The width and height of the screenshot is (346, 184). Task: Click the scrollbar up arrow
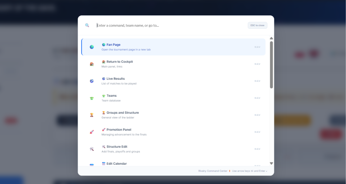pos(271,38)
